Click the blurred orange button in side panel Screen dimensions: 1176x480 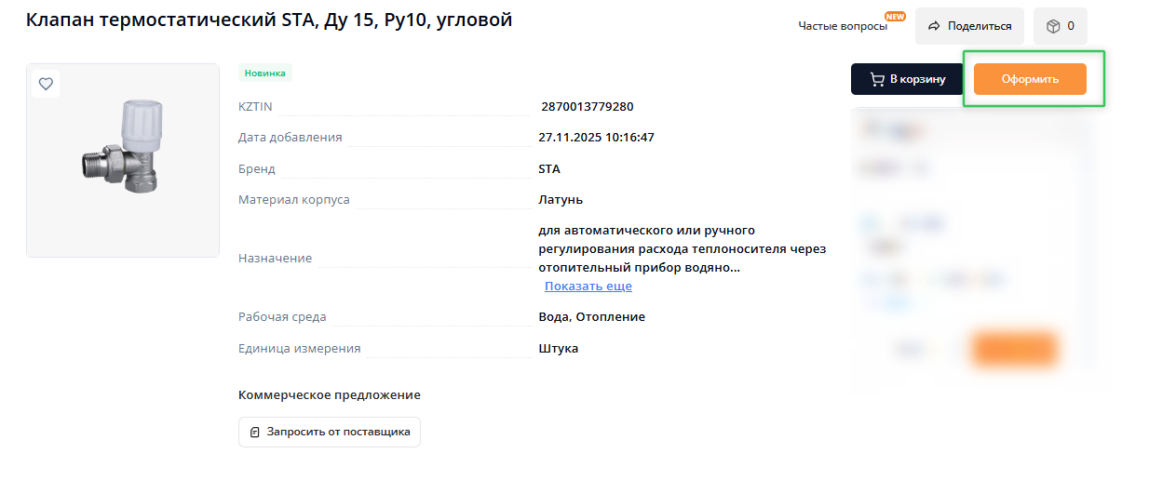(1014, 349)
